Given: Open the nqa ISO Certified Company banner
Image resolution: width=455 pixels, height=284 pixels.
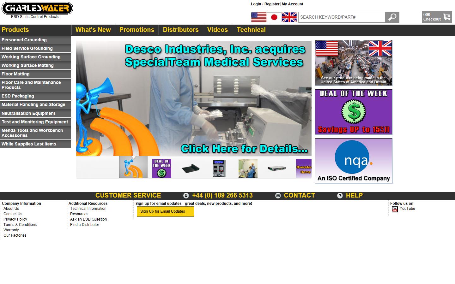Looking at the screenshot, I should pyautogui.click(x=353, y=161).
